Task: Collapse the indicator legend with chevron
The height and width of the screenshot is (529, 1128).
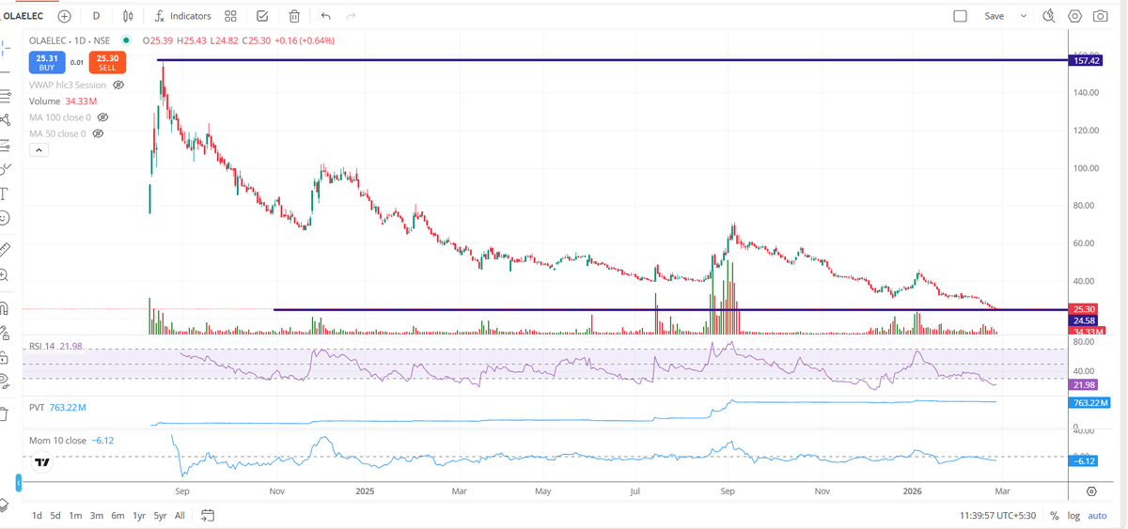Action: [x=39, y=149]
